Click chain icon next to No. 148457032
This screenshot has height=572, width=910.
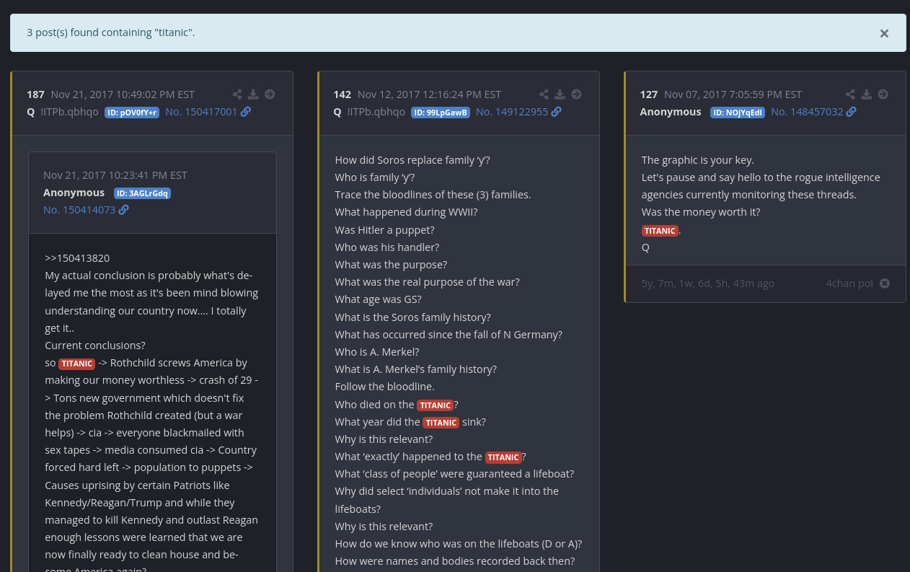click(852, 112)
